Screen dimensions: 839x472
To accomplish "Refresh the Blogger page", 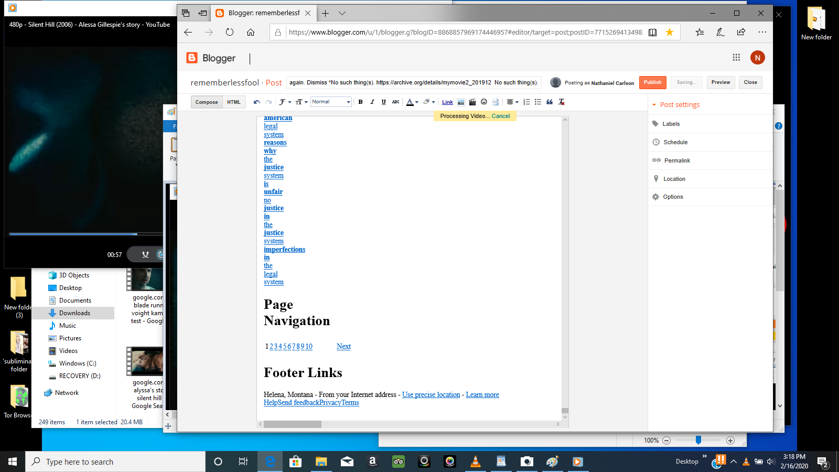I will (x=230, y=32).
